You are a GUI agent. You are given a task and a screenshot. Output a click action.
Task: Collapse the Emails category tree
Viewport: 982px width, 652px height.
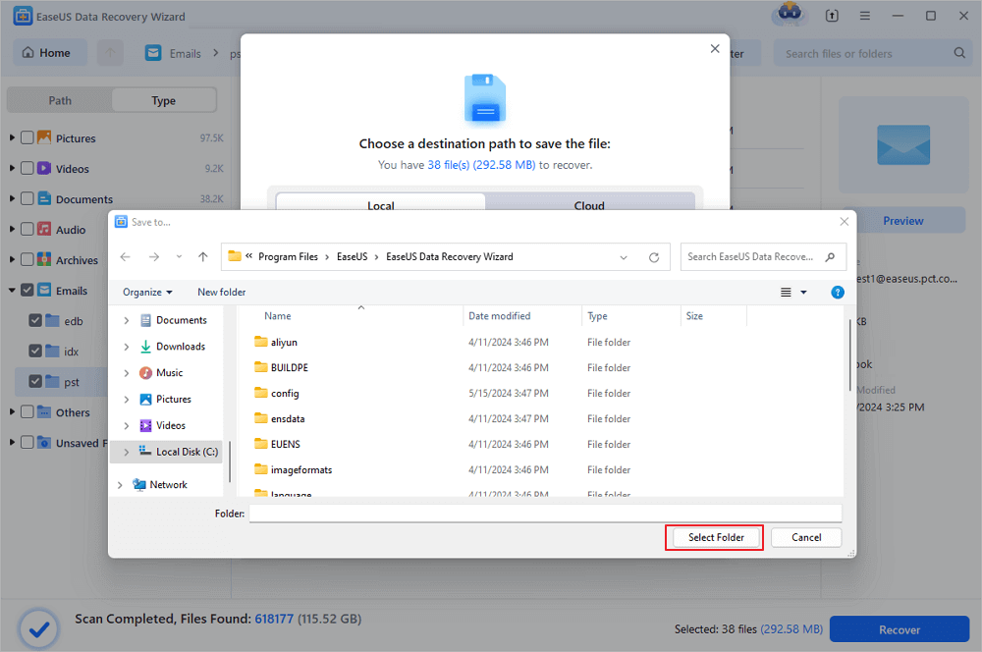tap(12, 290)
